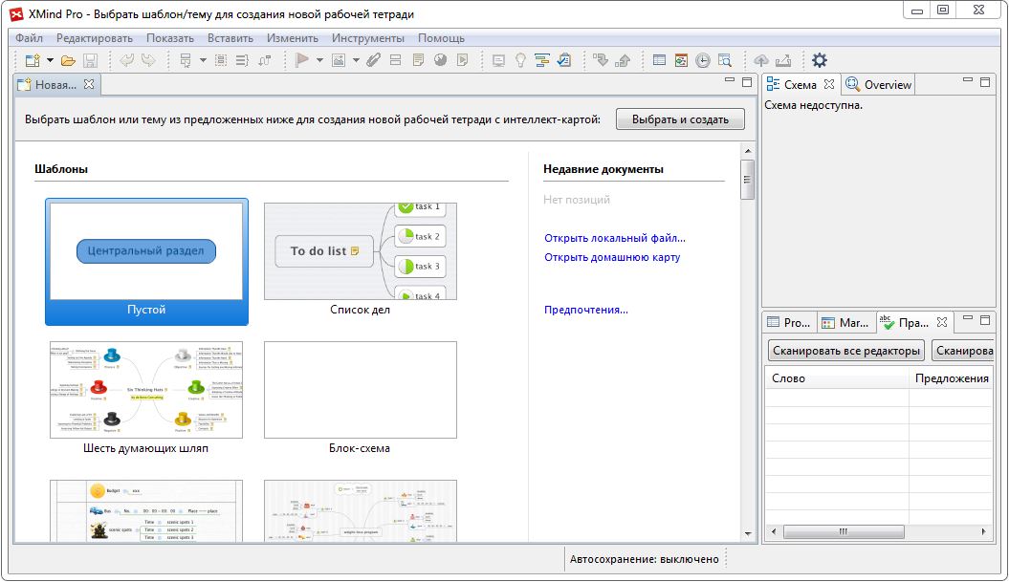Close the Новая... editor tab

click(x=89, y=85)
